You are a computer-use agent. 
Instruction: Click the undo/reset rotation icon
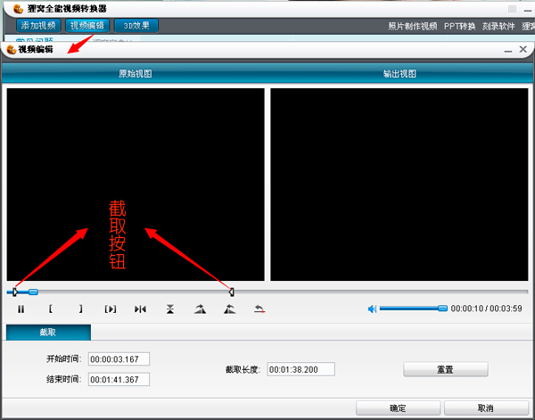coord(259,309)
